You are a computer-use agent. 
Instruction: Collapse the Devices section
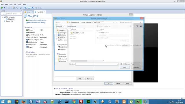pyautogui.click(x=25, y=28)
